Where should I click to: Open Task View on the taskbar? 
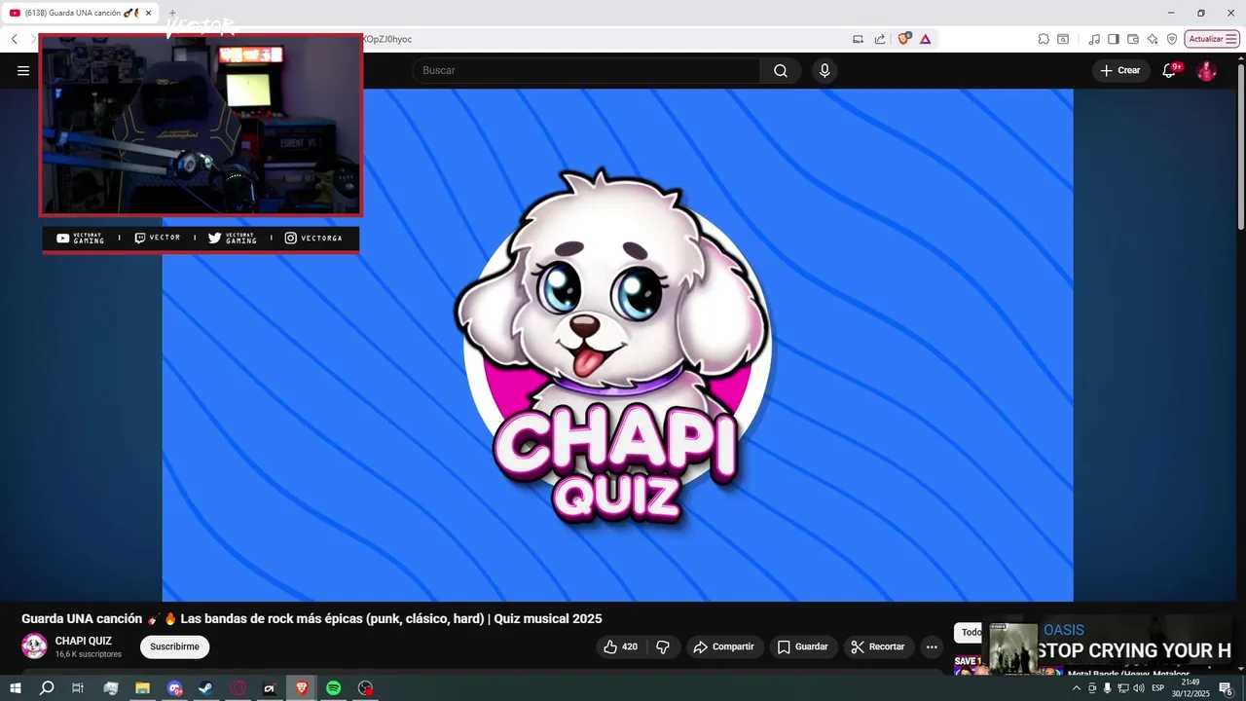pyautogui.click(x=78, y=688)
